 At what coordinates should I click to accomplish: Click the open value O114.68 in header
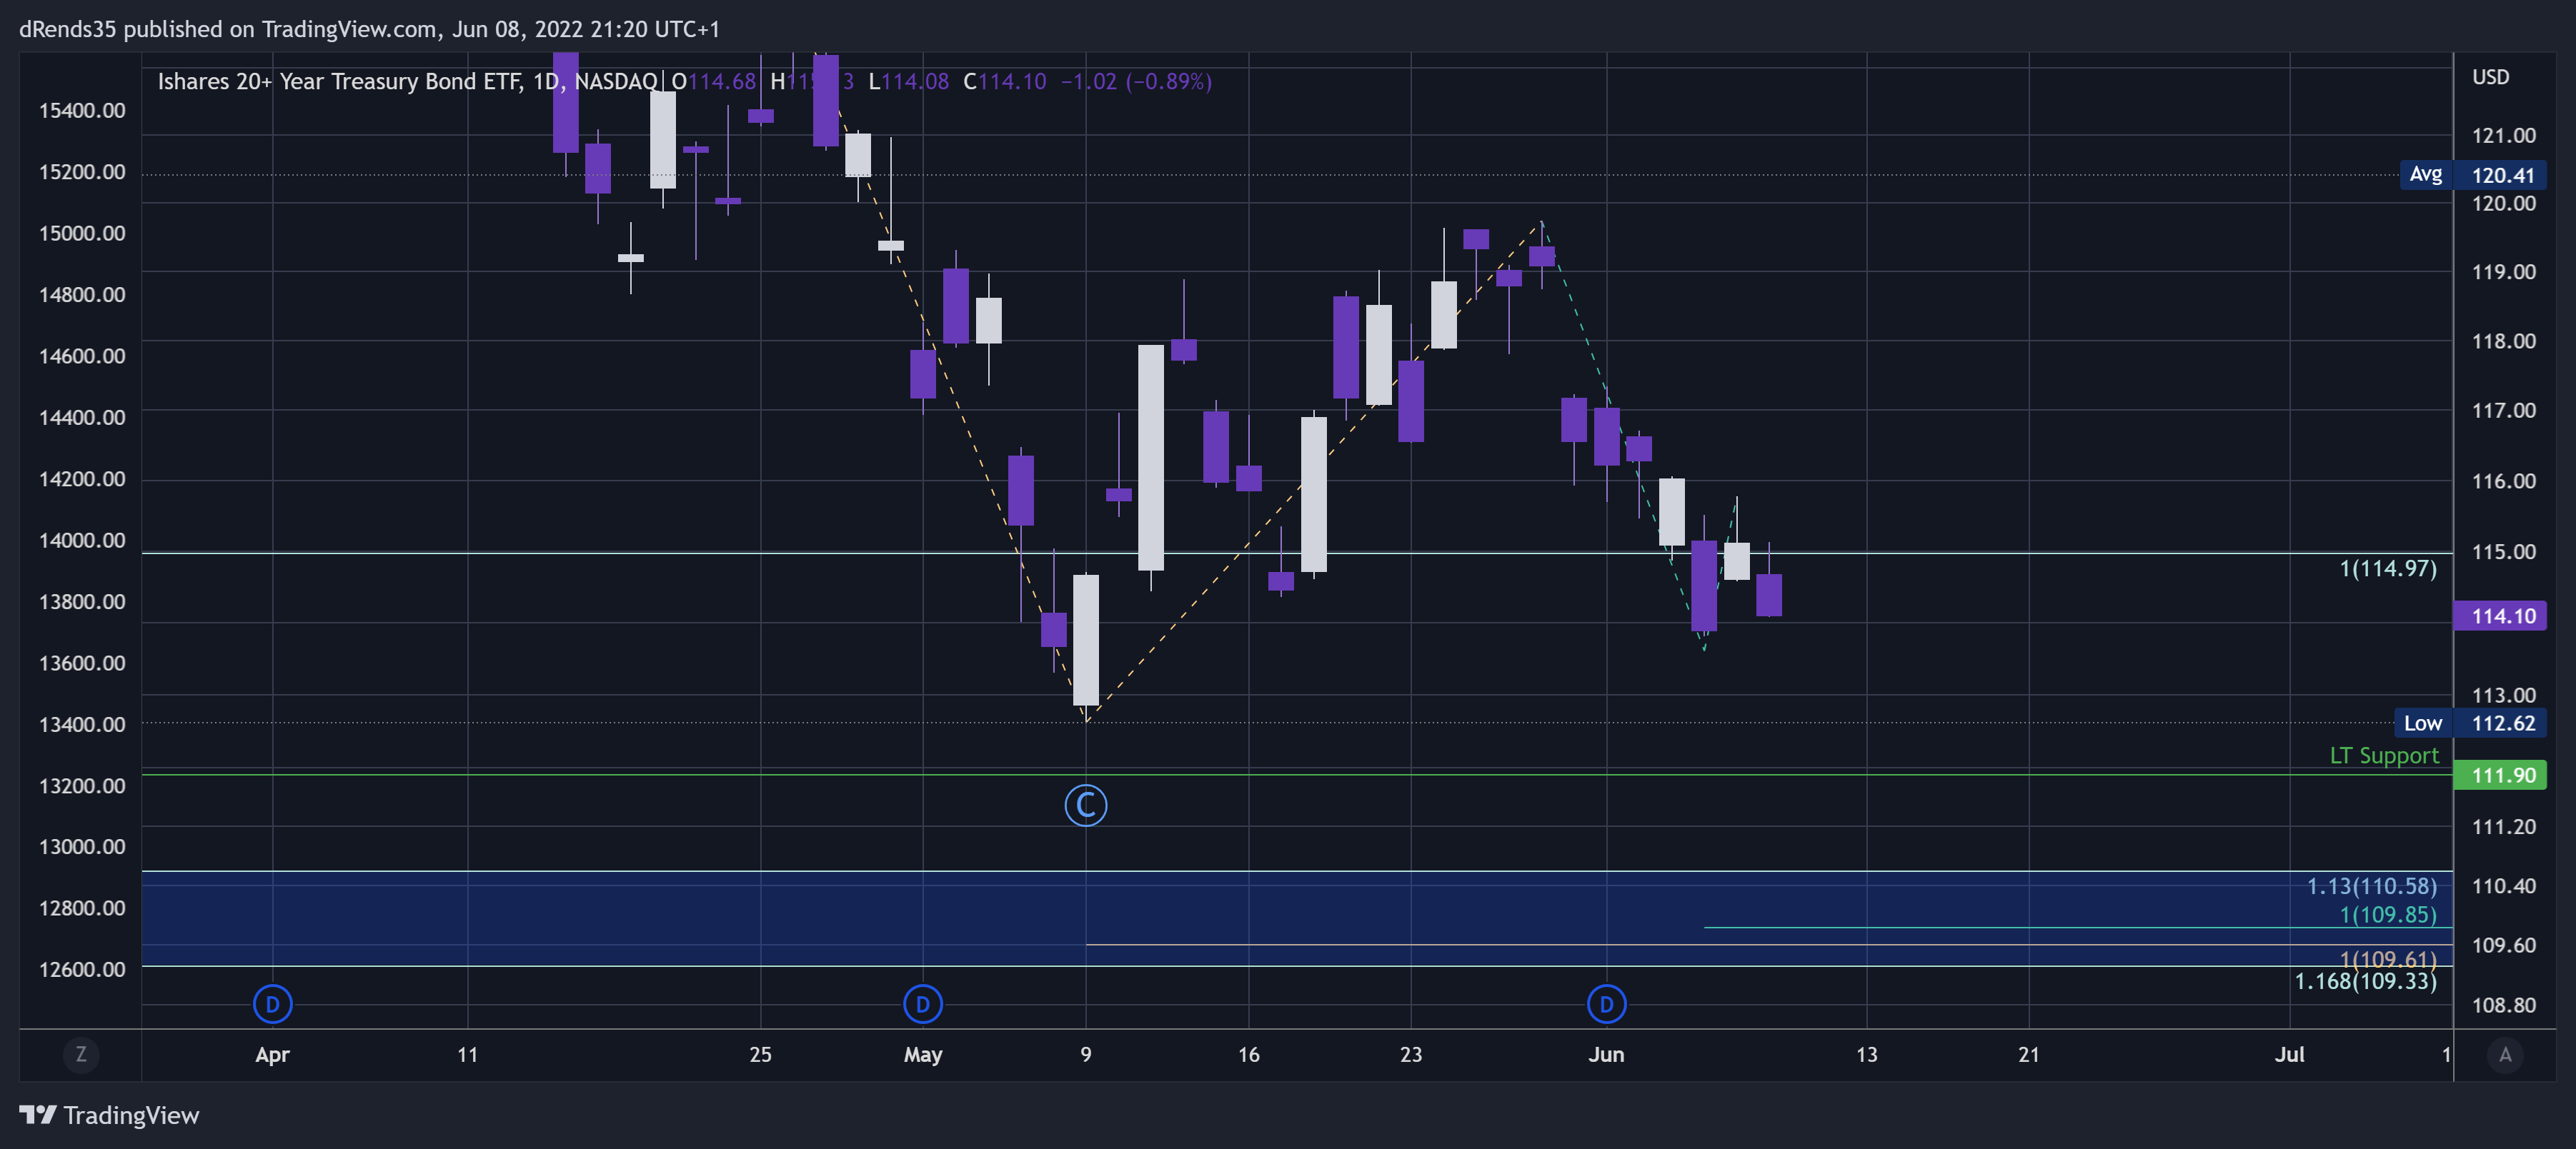(x=714, y=81)
